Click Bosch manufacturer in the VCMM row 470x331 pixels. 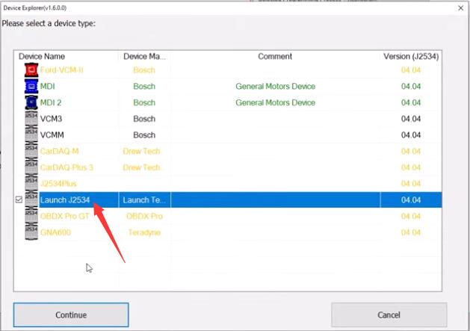[144, 135]
